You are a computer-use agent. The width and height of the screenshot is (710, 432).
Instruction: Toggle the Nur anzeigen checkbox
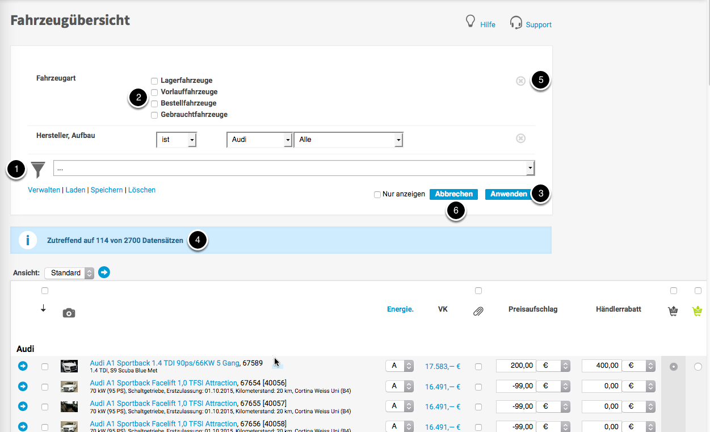point(377,195)
